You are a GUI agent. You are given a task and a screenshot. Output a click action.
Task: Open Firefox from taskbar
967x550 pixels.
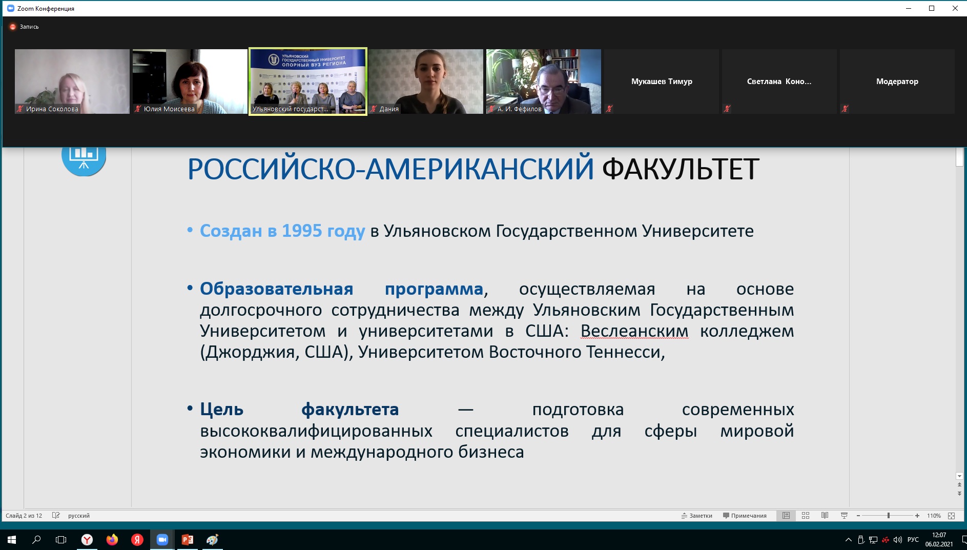(112, 540)
